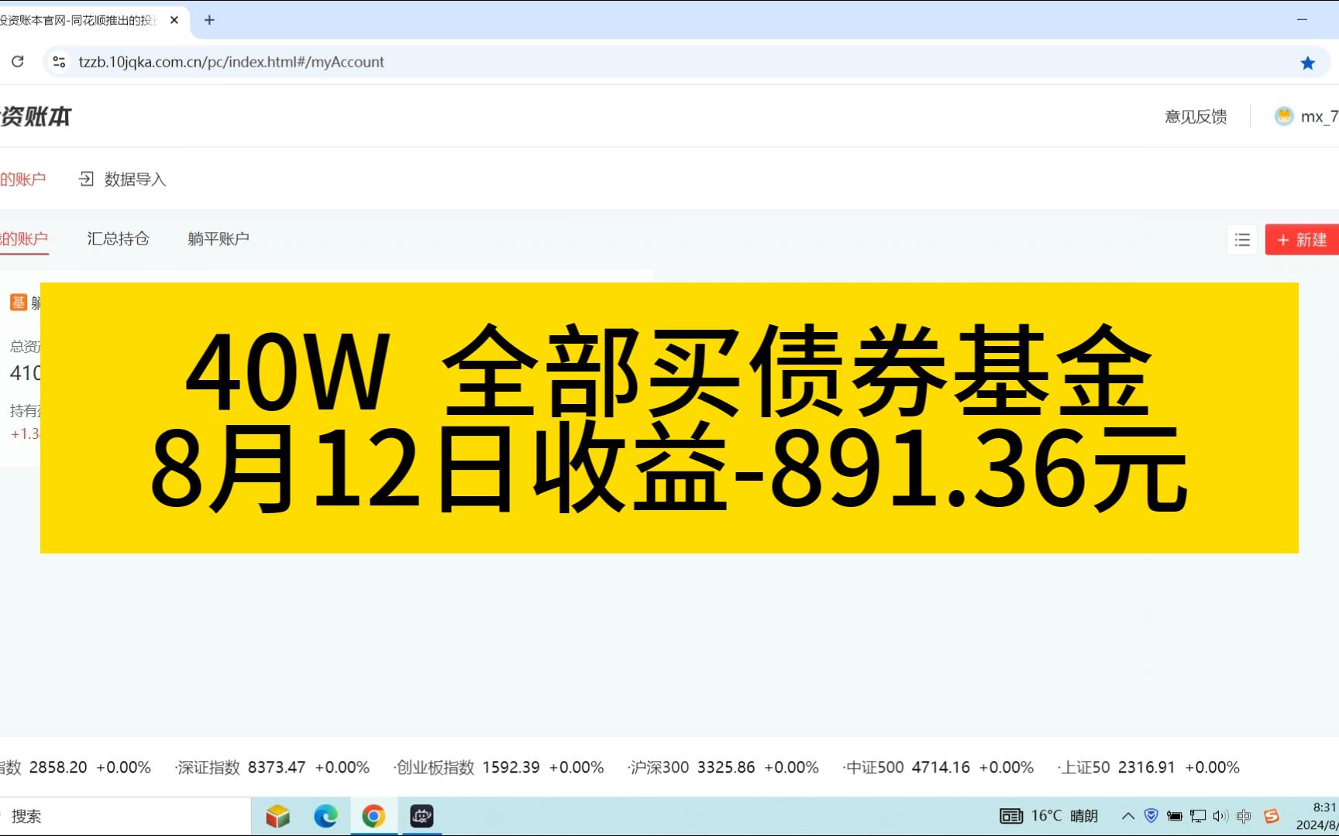Screen dimensions: 1339x836
Task: Open the Sogou S input tray icon
Action: [1272, 816]
